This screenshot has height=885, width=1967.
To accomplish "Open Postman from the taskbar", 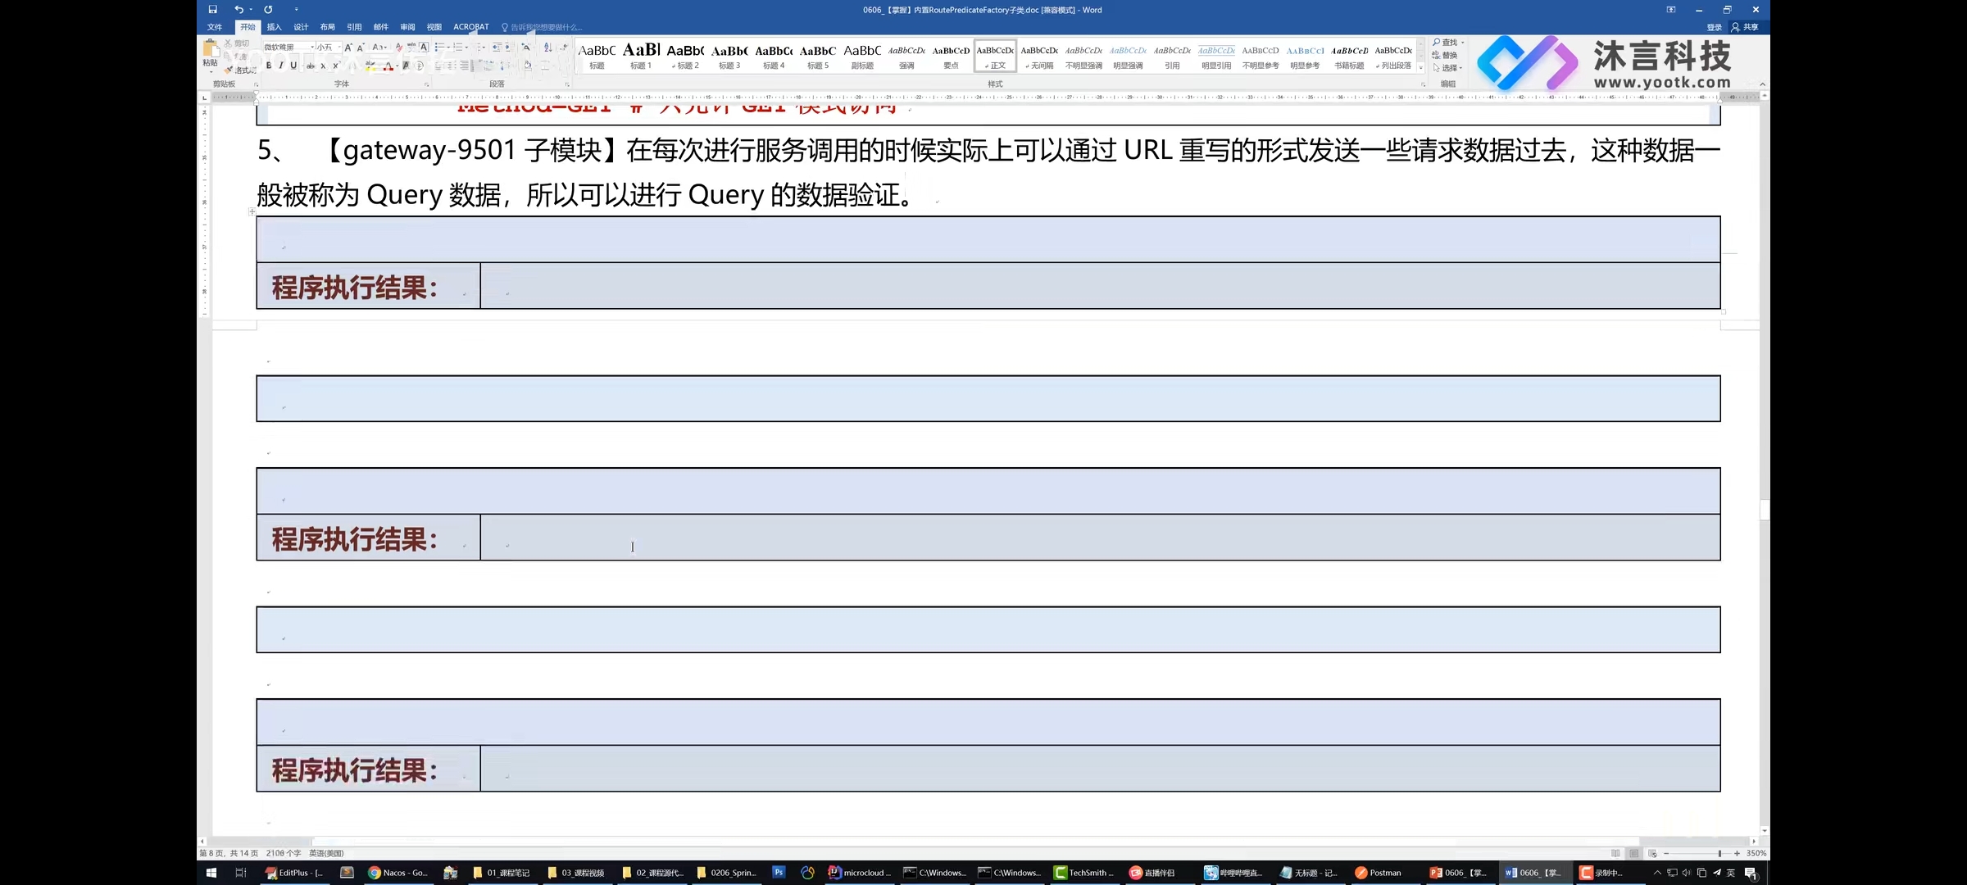I will click(1378, 873).
